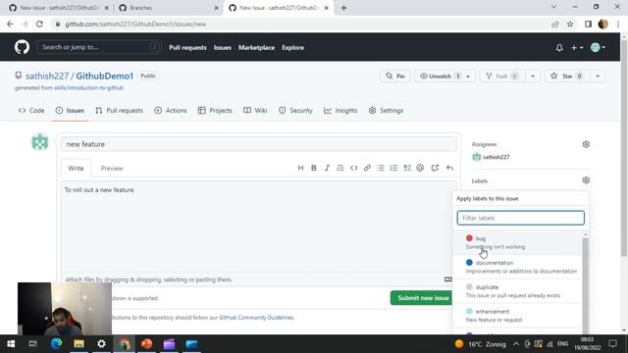Open the skills/introduction-to-github template link

pos(88,88)
